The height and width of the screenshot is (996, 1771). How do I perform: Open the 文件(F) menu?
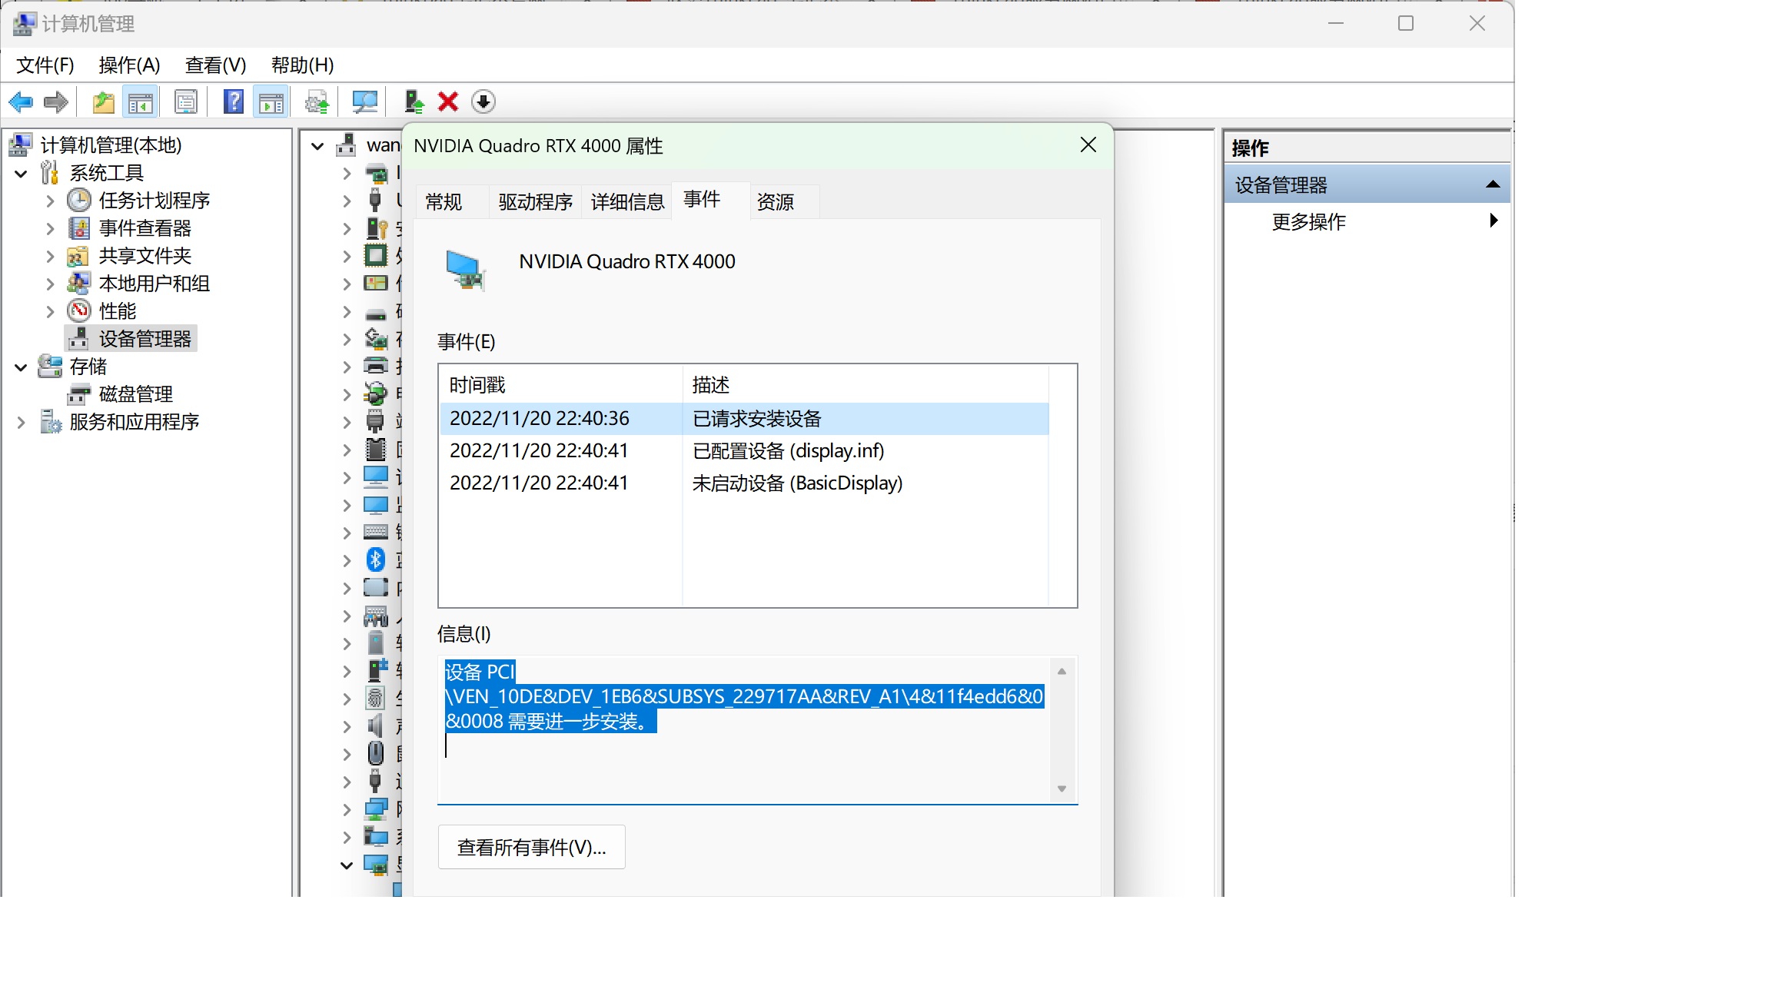[45, 65]
